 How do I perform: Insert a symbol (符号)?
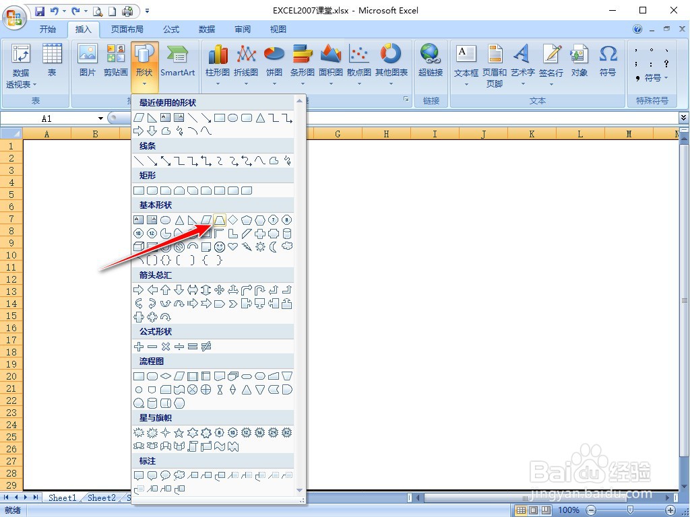(x=608, y=61)
